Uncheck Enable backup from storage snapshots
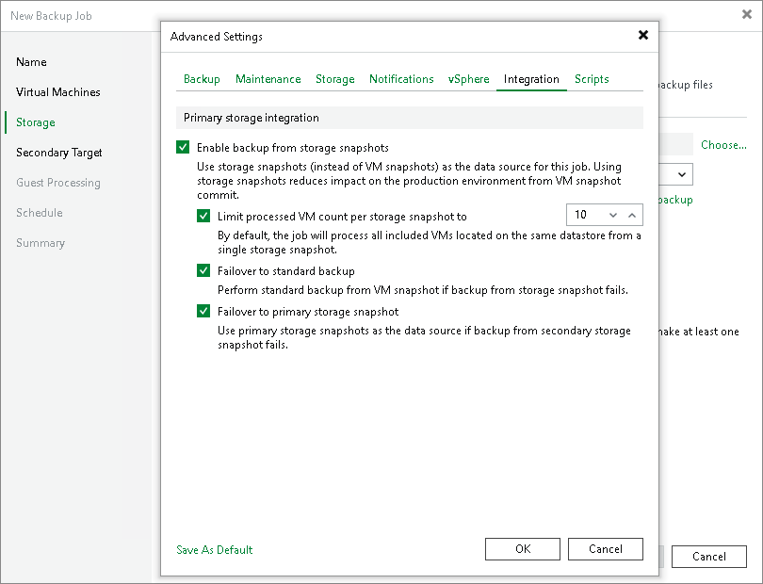Screen dimensions: 763x584 (x=183, y=147)
